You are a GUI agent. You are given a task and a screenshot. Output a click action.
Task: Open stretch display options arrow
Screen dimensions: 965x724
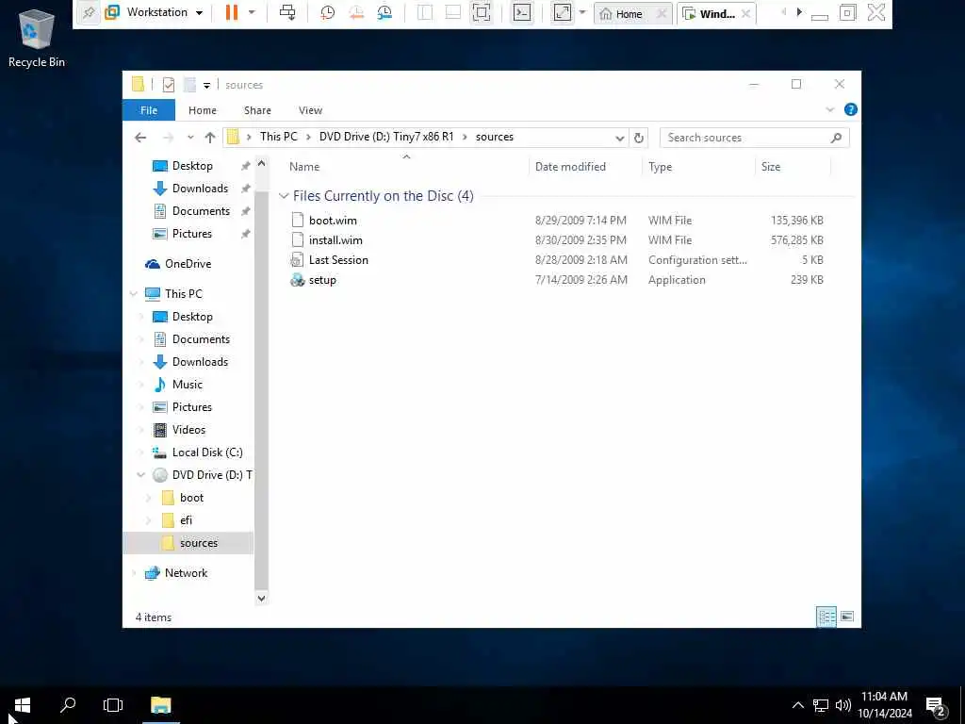[x=582, y=12]
